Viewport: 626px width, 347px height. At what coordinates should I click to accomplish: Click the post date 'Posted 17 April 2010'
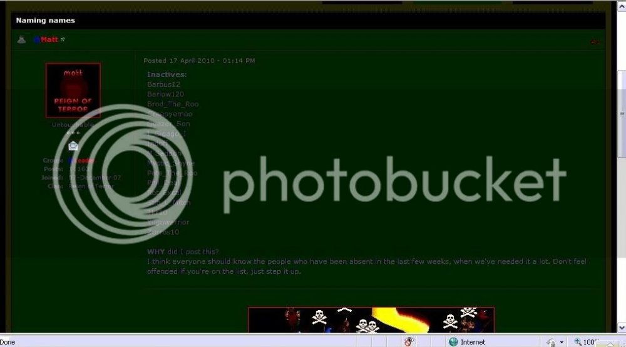199,61
